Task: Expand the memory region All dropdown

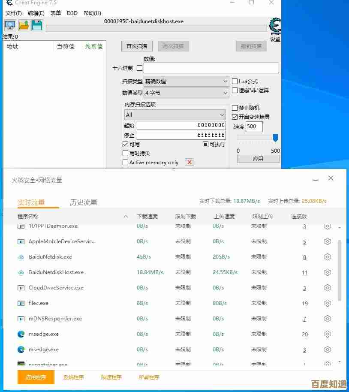Action: pyautogui.click(x=175, y=115)
